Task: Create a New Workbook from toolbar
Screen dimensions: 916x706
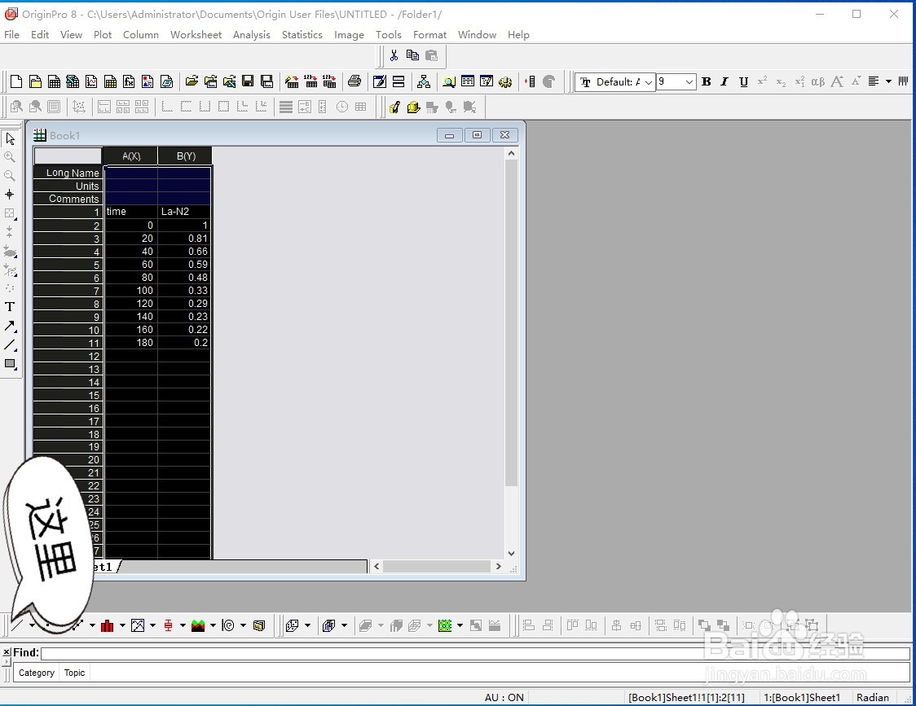Action: point(54,81)
